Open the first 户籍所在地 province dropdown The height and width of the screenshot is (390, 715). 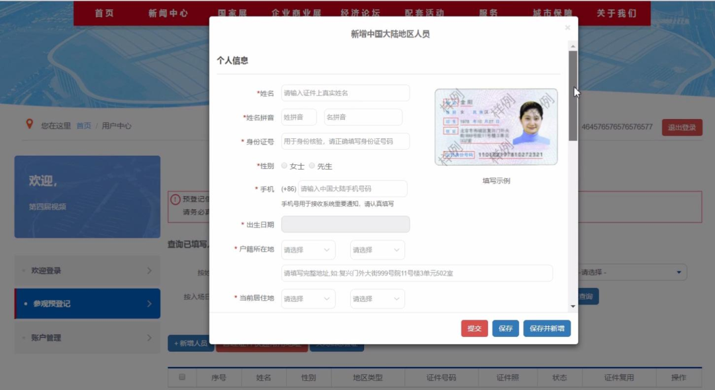pyautogui.click(x=308, y=250)
